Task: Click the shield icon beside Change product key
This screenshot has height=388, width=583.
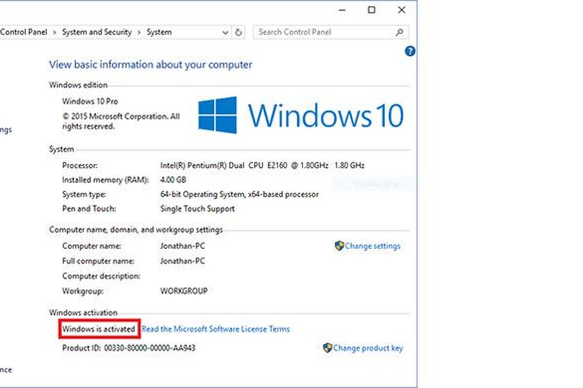Action: click(327, 348)
